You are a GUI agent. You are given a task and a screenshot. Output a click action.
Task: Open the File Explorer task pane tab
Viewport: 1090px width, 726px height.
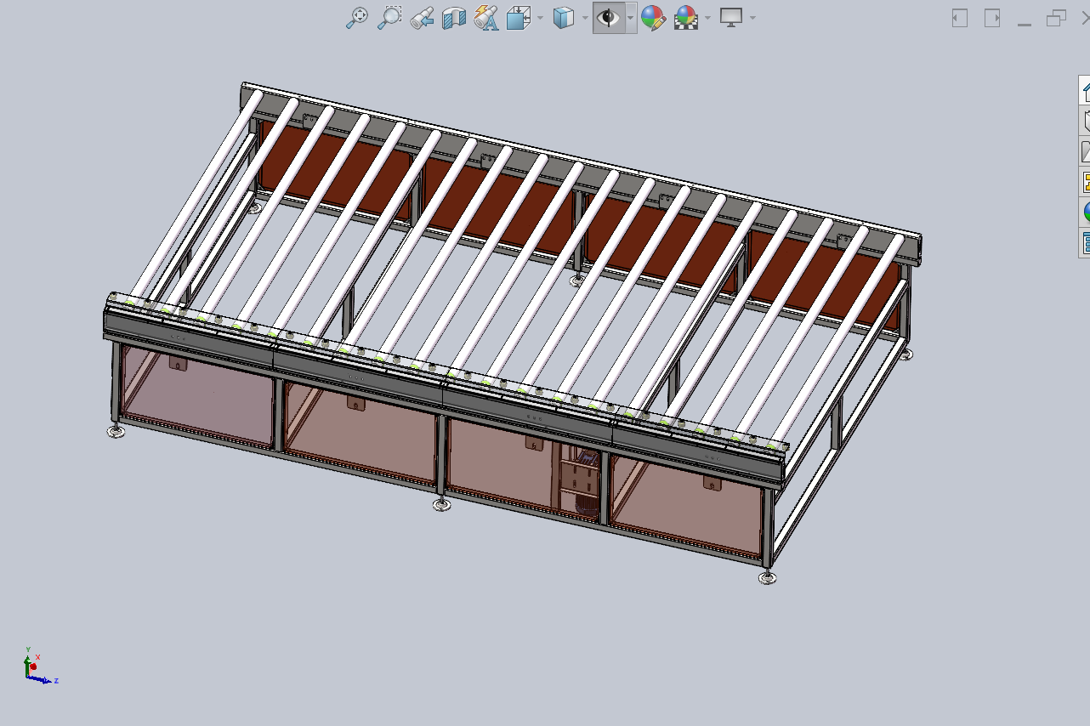(x=1085, y=151)
